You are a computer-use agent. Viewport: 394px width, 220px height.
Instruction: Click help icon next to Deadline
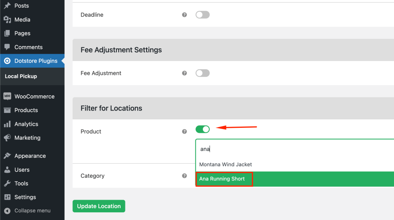(x=184, y=15)
